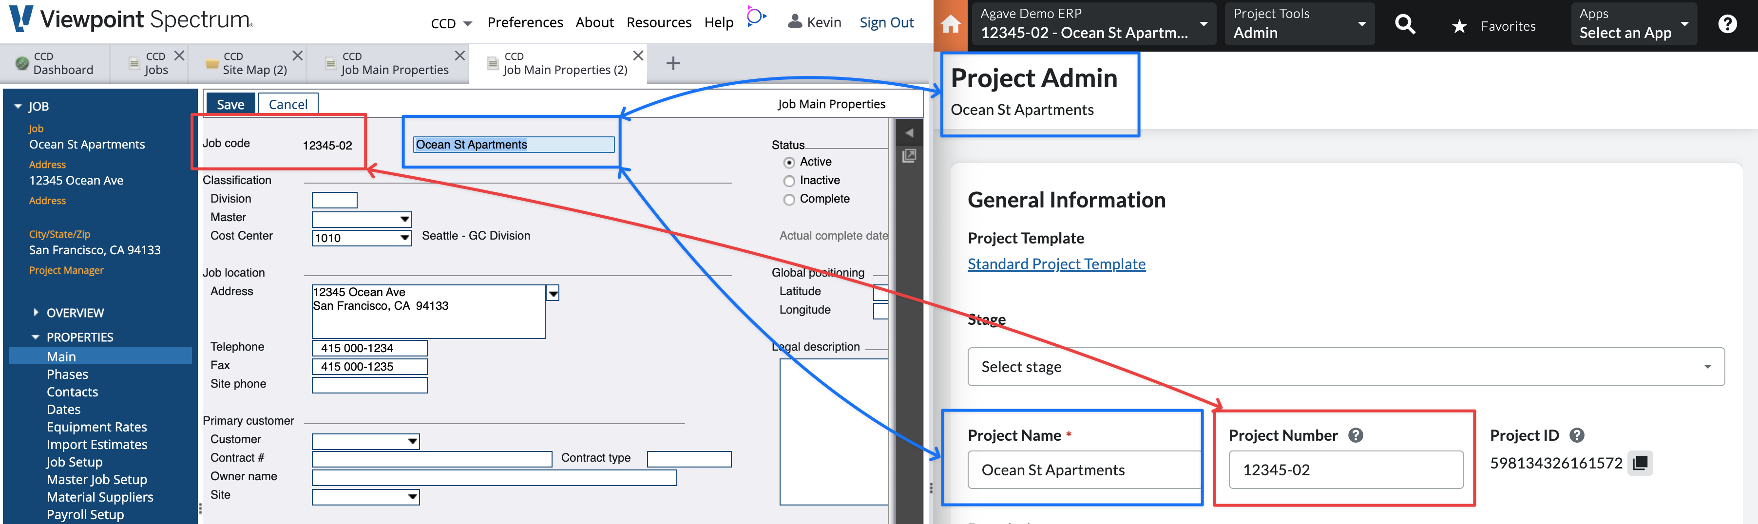Screen dimensions: 1758x524
Task: Collapse the PROPERTIES section
Action: 36,337
